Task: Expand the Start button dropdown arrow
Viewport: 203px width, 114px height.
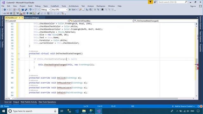Action: [77, 10]
